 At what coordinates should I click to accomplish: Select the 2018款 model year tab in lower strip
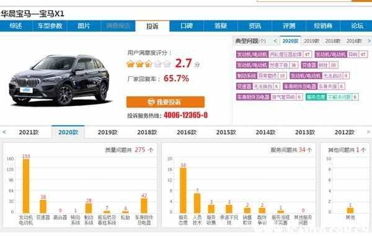point(147,132)
